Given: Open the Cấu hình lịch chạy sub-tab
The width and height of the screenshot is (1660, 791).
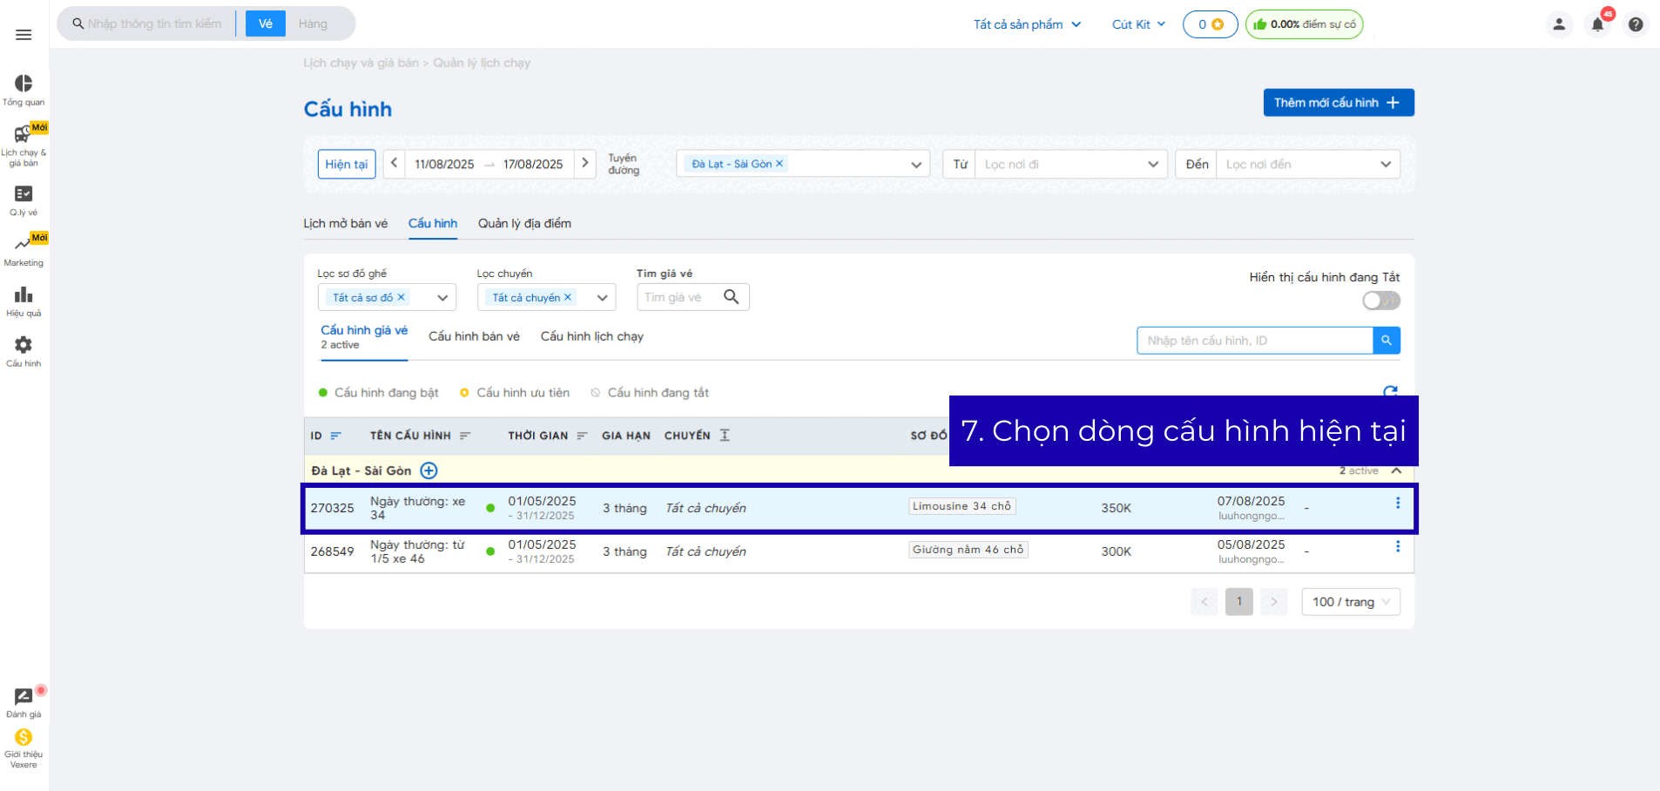Looking at the screenshot, I should pyautogui.click(x=591, y=336).
